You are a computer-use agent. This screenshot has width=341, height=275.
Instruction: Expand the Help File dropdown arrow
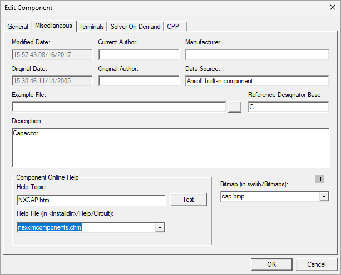160,227
